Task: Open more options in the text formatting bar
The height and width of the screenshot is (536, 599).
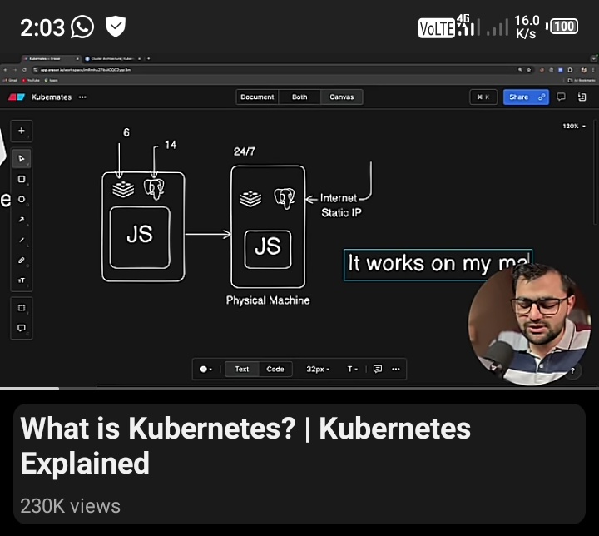Action: 396,369
